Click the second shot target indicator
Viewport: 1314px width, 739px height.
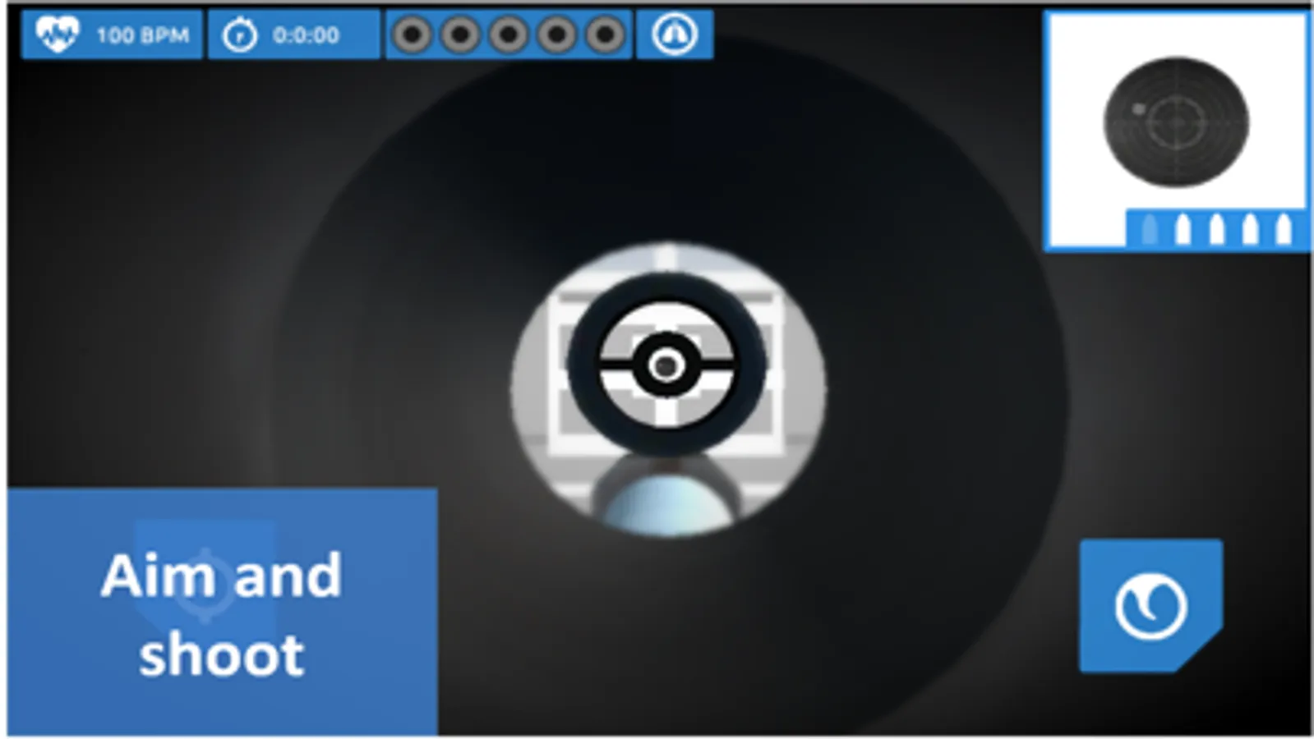460,35
